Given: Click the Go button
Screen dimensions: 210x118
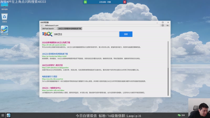Looking at the screenshot, I should tap(167, 25).
